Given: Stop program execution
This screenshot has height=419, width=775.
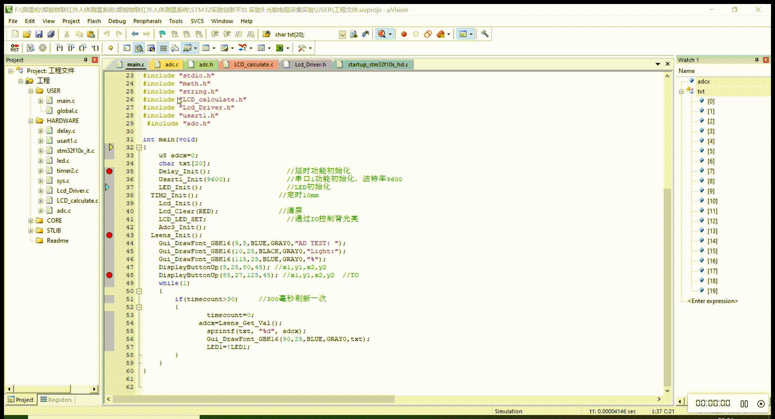Looking at the screenshot, I should pos(43,48).
